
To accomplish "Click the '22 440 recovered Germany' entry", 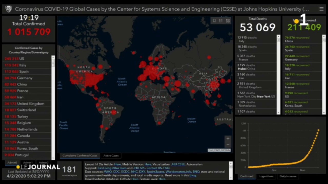I will pyautogui.click(x=302, y=58).
